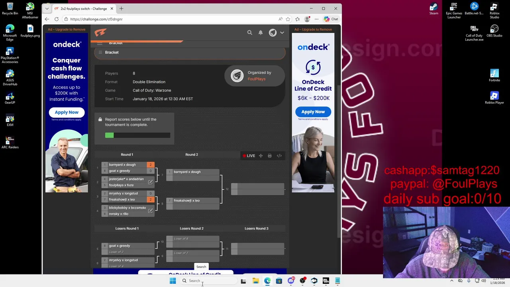Click the Loser of 7 slot
Viewport: 510px width, 287px height.
tap(193, 253)
